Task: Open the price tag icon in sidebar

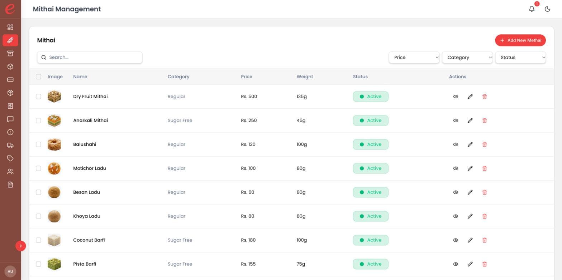Action: point(10,158)
